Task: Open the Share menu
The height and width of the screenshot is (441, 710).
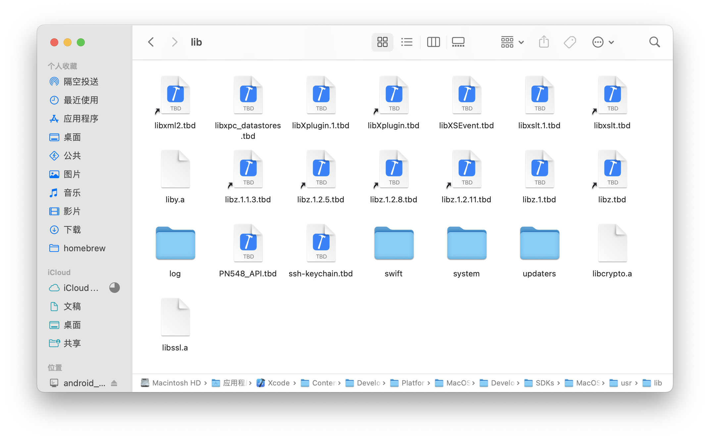Action: tap(543, 42)
